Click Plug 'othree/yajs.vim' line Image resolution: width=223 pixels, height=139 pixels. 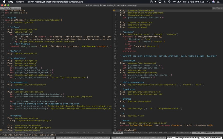pyautogui.click(x=134, y=70)
